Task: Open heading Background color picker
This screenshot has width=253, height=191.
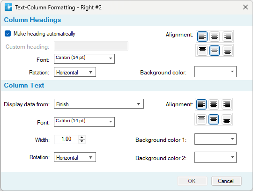Action: tap(216, 72)
